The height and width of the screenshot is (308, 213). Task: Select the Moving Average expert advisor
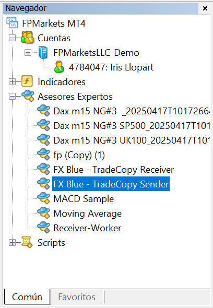87,214
